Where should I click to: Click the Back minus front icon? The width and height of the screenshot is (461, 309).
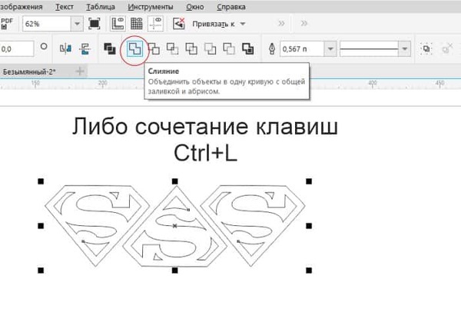pyautogui.click(x=228, y=49)
